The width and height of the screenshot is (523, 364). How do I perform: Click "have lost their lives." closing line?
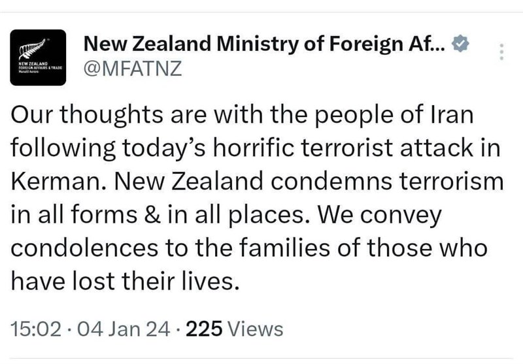(123, 280)
